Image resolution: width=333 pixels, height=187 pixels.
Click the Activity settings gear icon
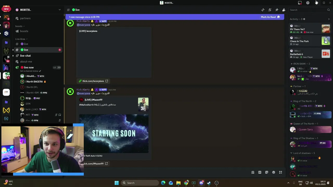304,19
